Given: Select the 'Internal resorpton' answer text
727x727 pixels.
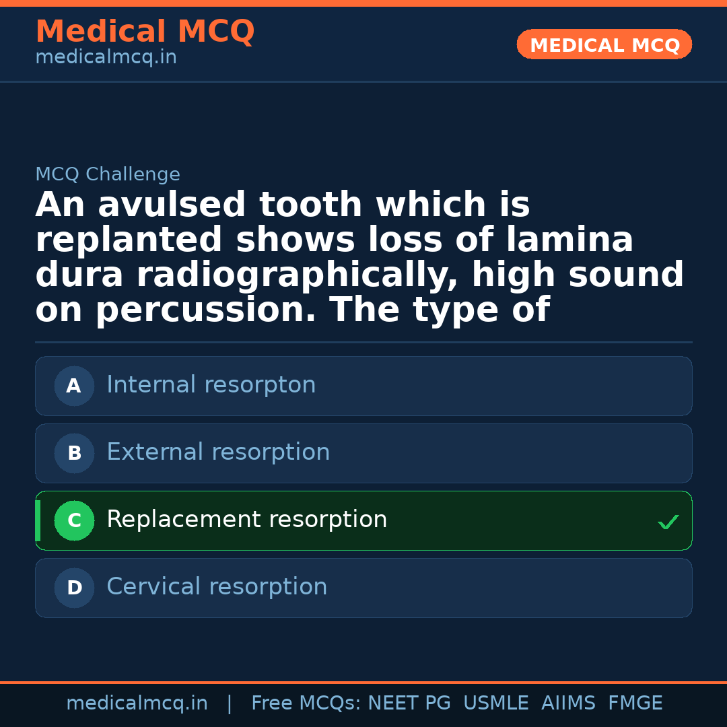Looking at the screenshot, I should coord(211,385).
